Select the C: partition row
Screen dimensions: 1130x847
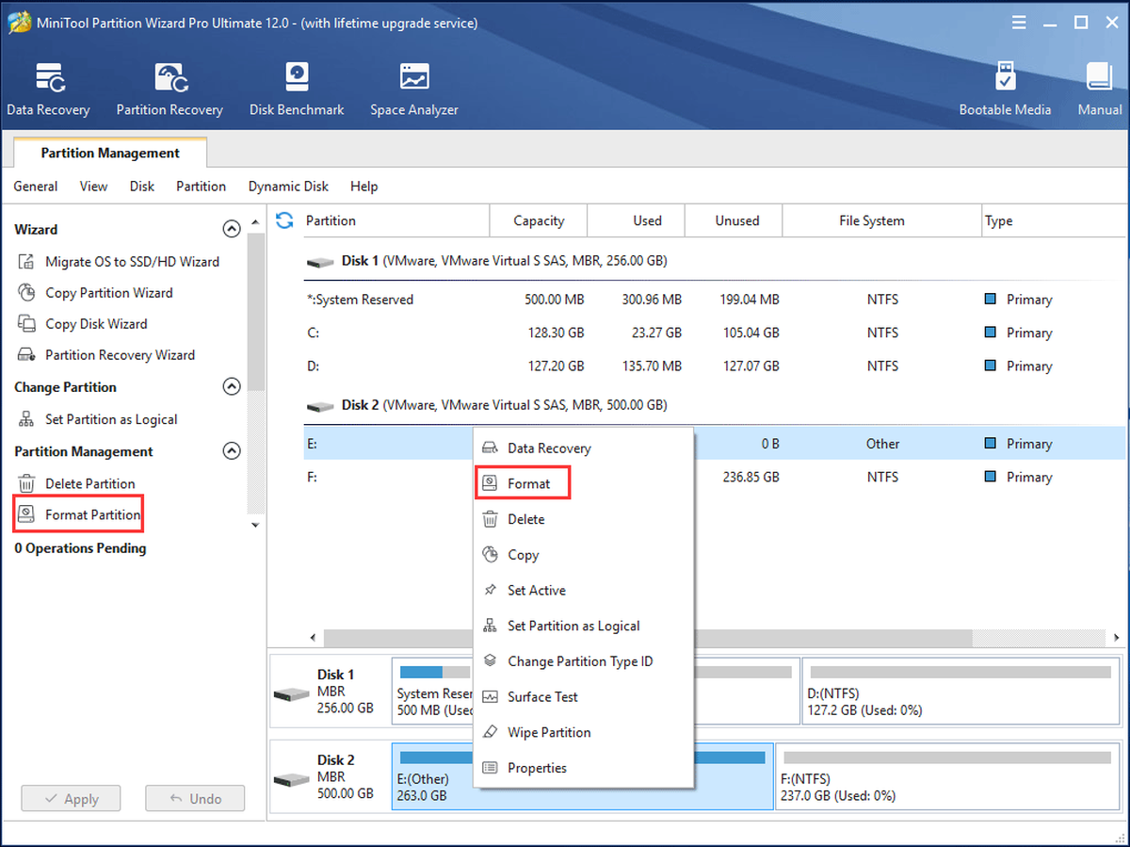pyautogui.click(x=714, y=333)
